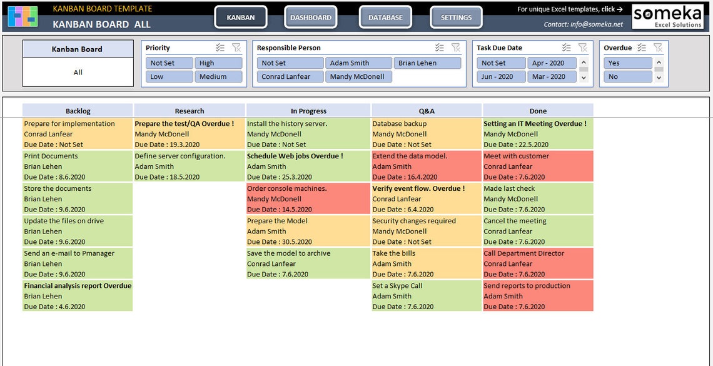Select 'Call Department Director' card title
Viewport: 713px width, 366px height.
[x=524, y=253]
